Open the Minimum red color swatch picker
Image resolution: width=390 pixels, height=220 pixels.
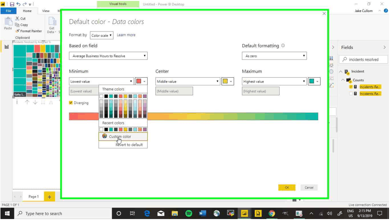[141, 81]
